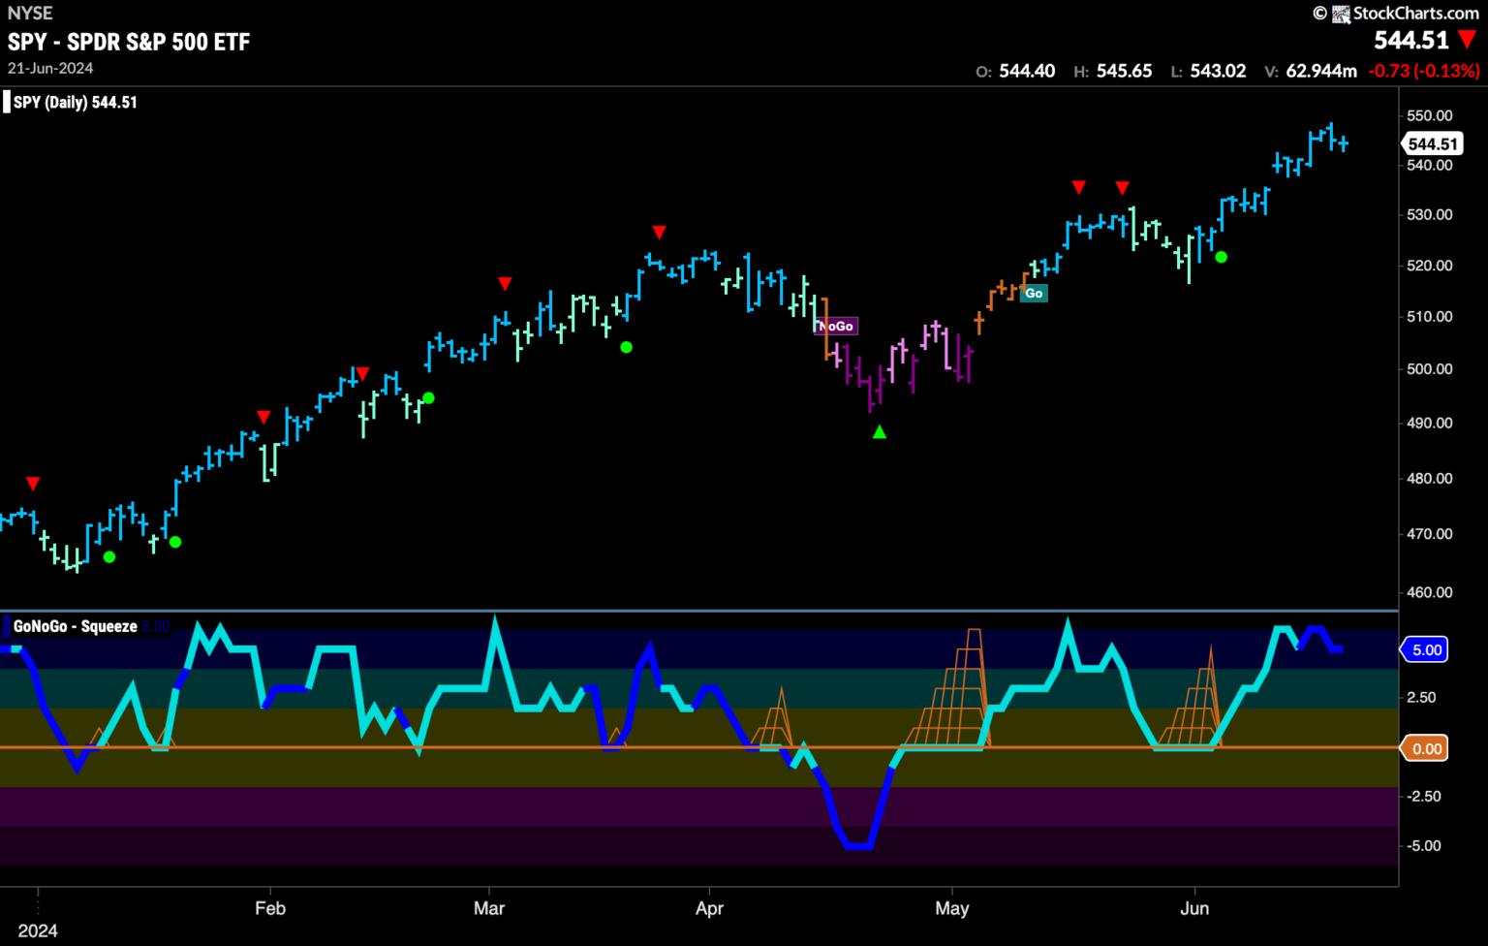The image size is (1488, 946).
Task: Click the blue 5.00 oscillator value tag
Action: (1428, 649)
